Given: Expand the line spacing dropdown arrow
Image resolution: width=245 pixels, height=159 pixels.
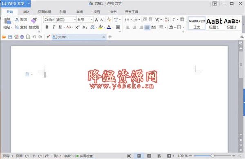Looking at the screenshot, I should (x=165, y=27).
